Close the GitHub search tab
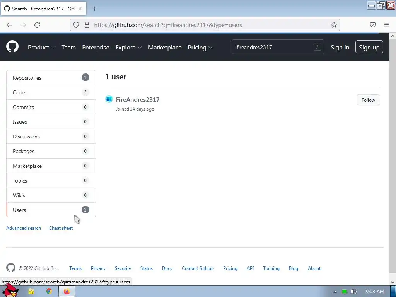The height and width of the screenshot is (297, 396). tap(80, 9)
